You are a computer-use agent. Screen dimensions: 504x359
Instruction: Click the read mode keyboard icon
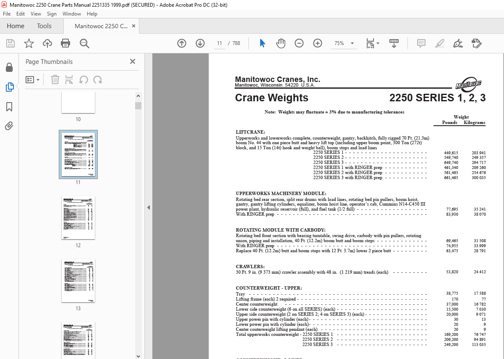(394, 43)
